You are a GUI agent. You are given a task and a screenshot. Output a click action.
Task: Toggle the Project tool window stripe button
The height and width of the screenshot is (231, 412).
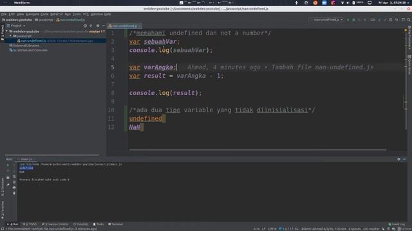tap(3, 33)
